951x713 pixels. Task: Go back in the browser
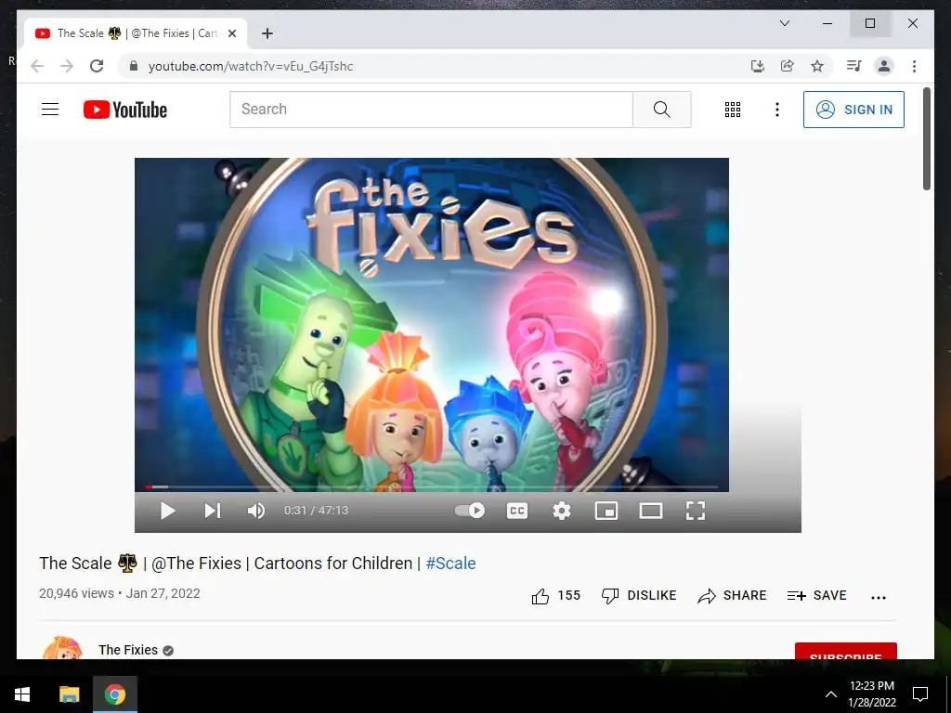click(37, 66)
